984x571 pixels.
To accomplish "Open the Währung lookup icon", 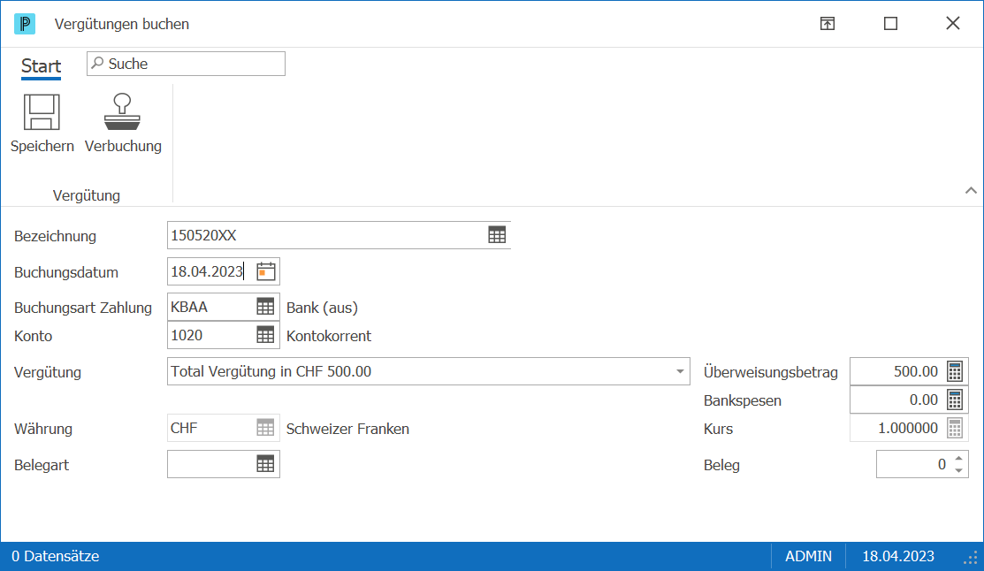I will click(x=265, y=428).
